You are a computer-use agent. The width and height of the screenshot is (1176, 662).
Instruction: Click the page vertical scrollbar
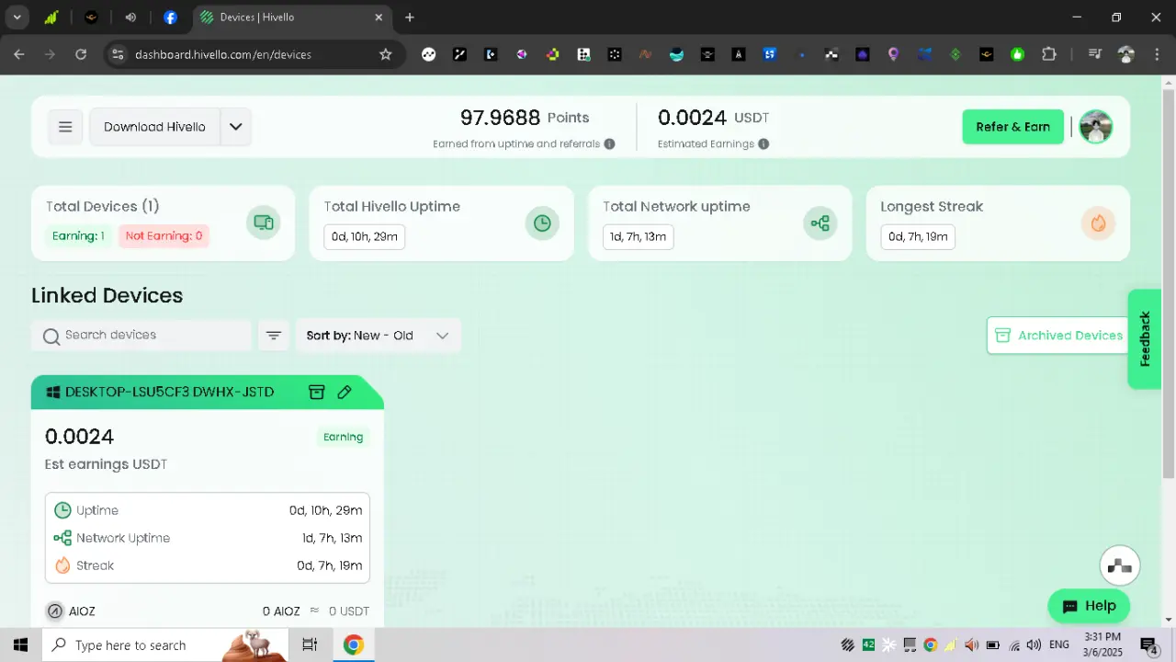point(1168,285)
